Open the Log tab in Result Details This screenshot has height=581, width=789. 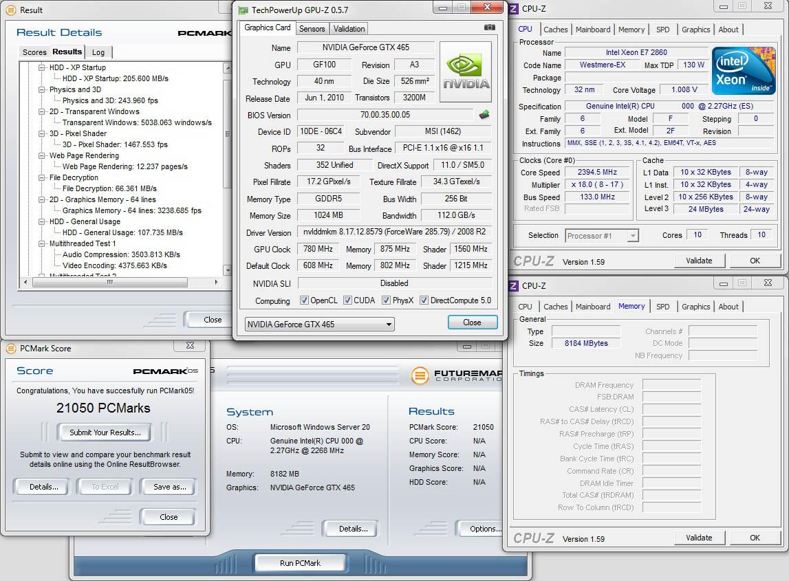click(x=98, y=52)
